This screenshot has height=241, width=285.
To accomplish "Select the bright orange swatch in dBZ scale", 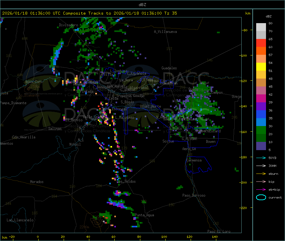I will 261,51.
